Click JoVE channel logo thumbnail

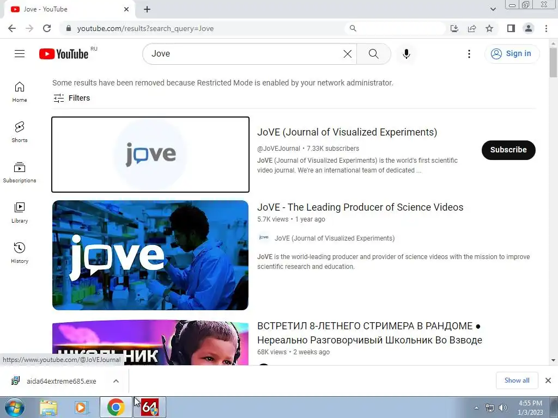pos(150,155)
